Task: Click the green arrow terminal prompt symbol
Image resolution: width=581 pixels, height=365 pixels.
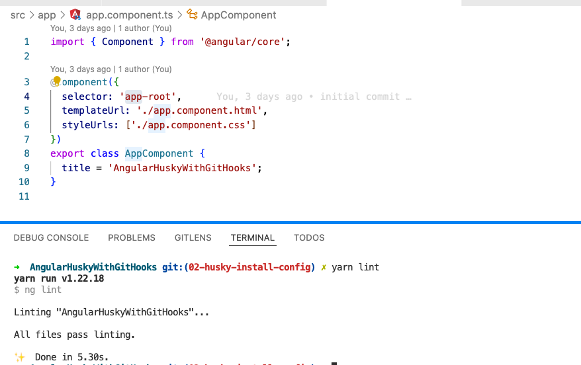Action: 17,267
